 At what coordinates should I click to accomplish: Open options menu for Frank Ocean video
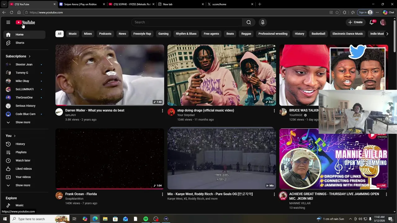pyautogui.click(x=162, y=194)
